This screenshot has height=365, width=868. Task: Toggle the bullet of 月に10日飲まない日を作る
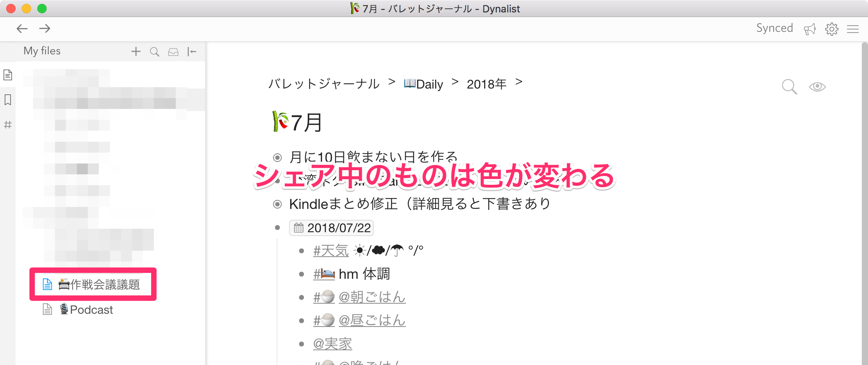tap(277, 157)
